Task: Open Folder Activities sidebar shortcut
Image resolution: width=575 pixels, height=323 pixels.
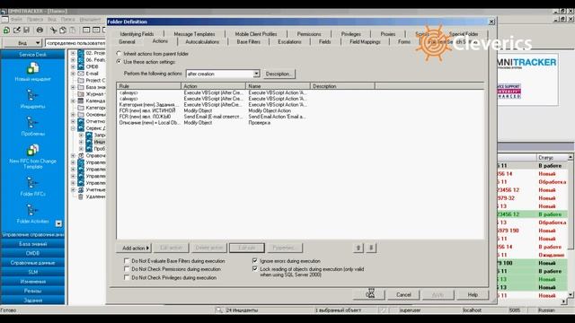Action: point(32,214)
